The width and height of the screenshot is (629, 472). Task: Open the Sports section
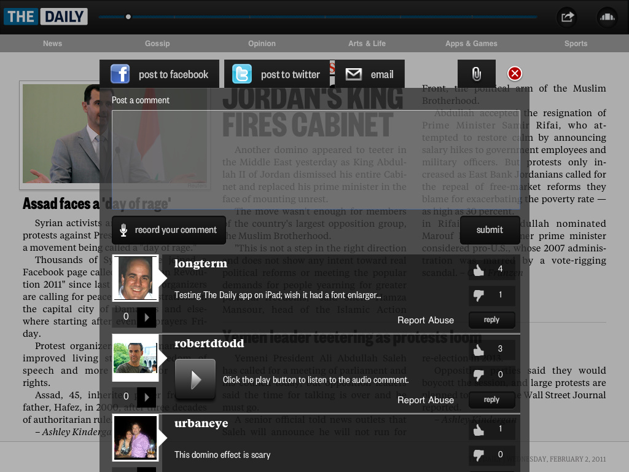(x=576, y=44)
